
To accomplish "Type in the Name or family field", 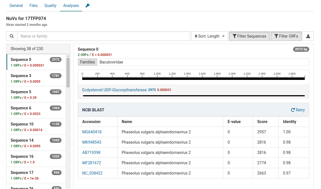I will 103,36.
